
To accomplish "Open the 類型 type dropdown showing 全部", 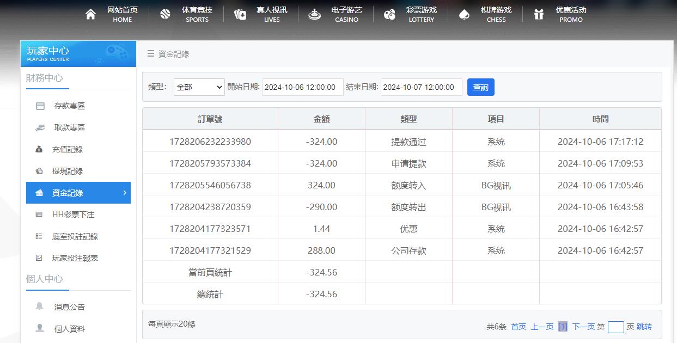I will [x=199, y=87].
